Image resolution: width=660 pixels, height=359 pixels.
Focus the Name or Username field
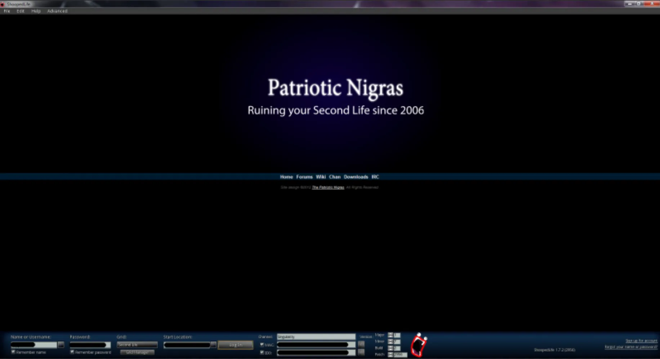coord(34,345)
